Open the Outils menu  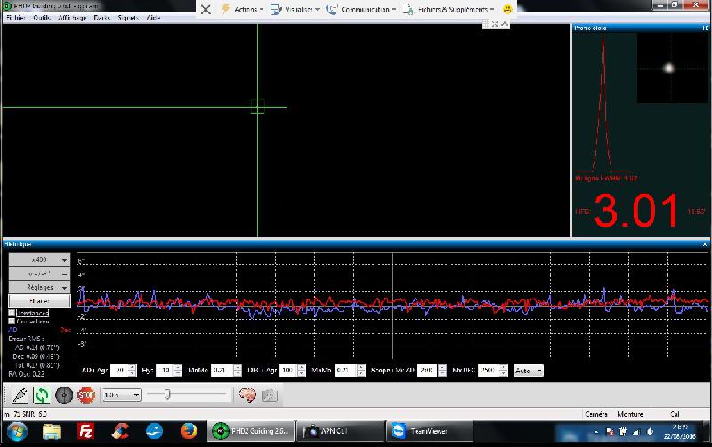42,18
